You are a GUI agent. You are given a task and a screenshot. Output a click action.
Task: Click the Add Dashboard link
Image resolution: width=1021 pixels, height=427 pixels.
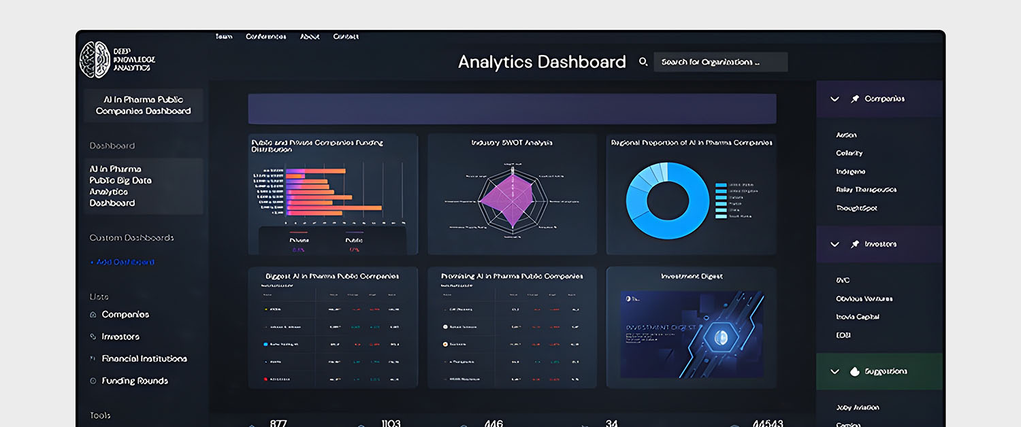(x=121, y=262)
